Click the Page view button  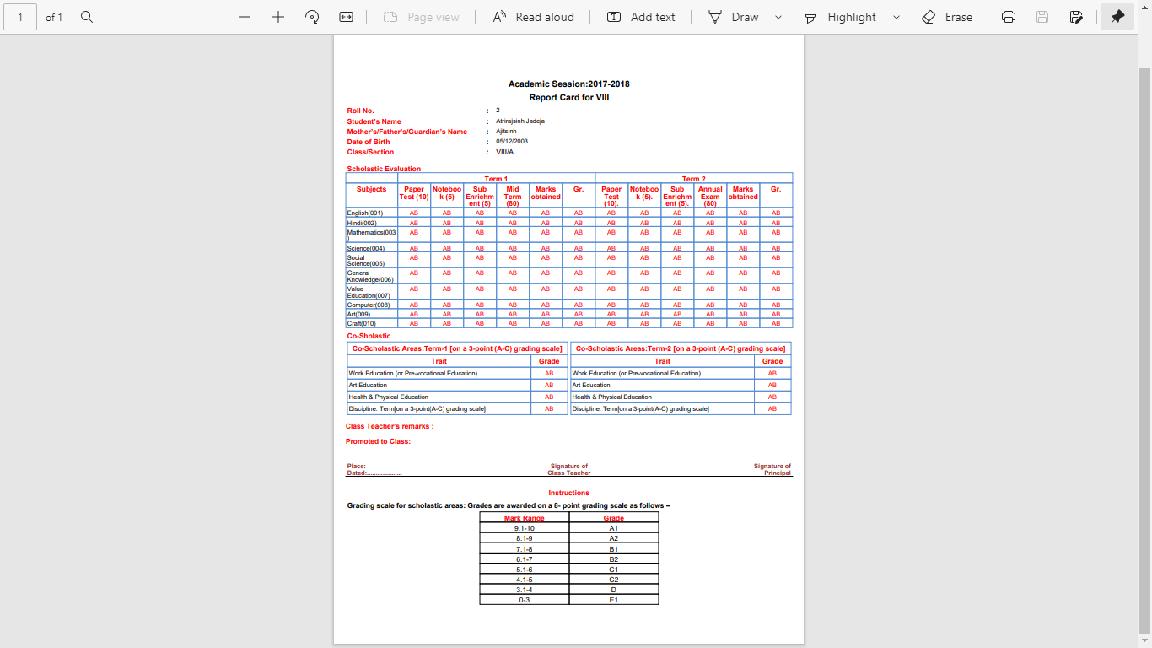(421, 17)
